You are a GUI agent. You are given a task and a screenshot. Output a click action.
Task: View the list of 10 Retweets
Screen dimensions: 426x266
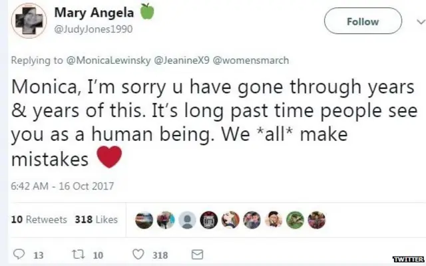click(39, 219)
